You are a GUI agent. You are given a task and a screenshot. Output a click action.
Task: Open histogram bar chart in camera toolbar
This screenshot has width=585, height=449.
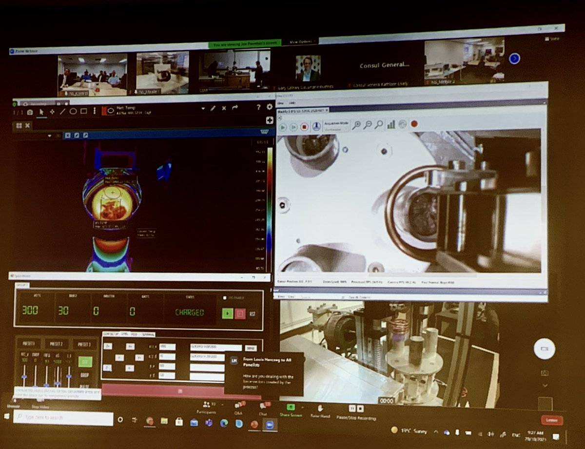pyautogui.click(x=390, y=125)
